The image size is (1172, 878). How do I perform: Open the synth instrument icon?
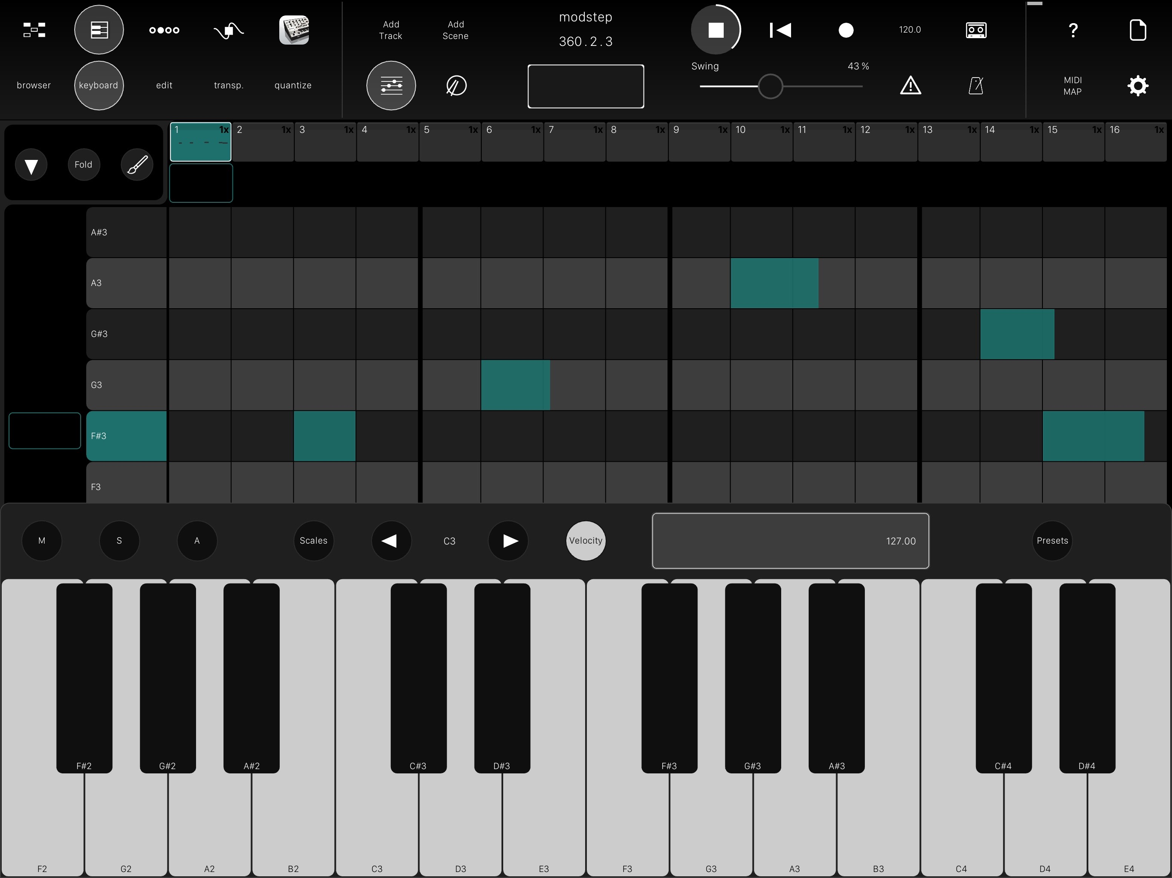293,30
